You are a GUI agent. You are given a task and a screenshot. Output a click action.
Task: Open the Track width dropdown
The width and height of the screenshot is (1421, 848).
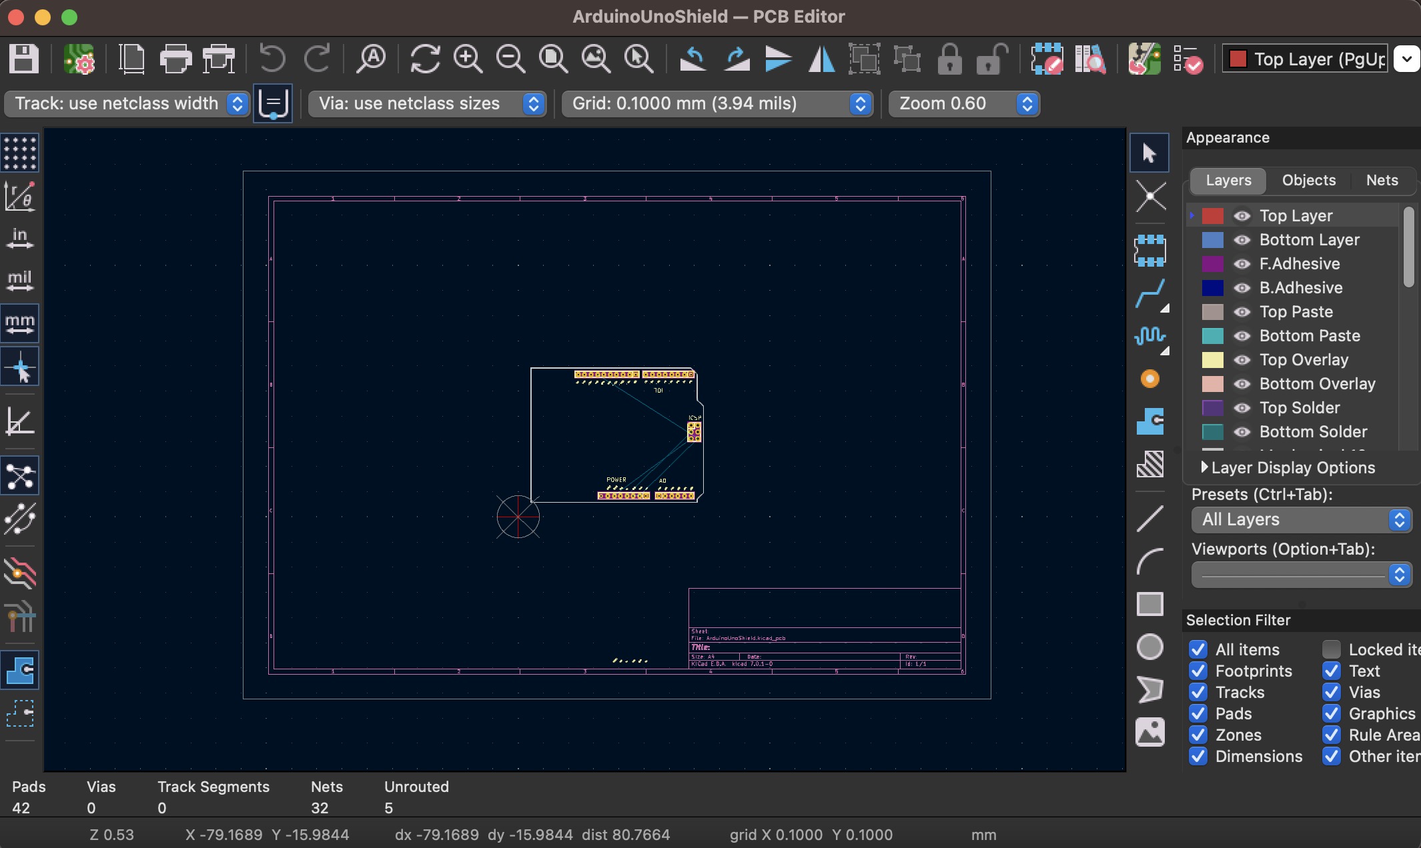[x=127, y=103]
